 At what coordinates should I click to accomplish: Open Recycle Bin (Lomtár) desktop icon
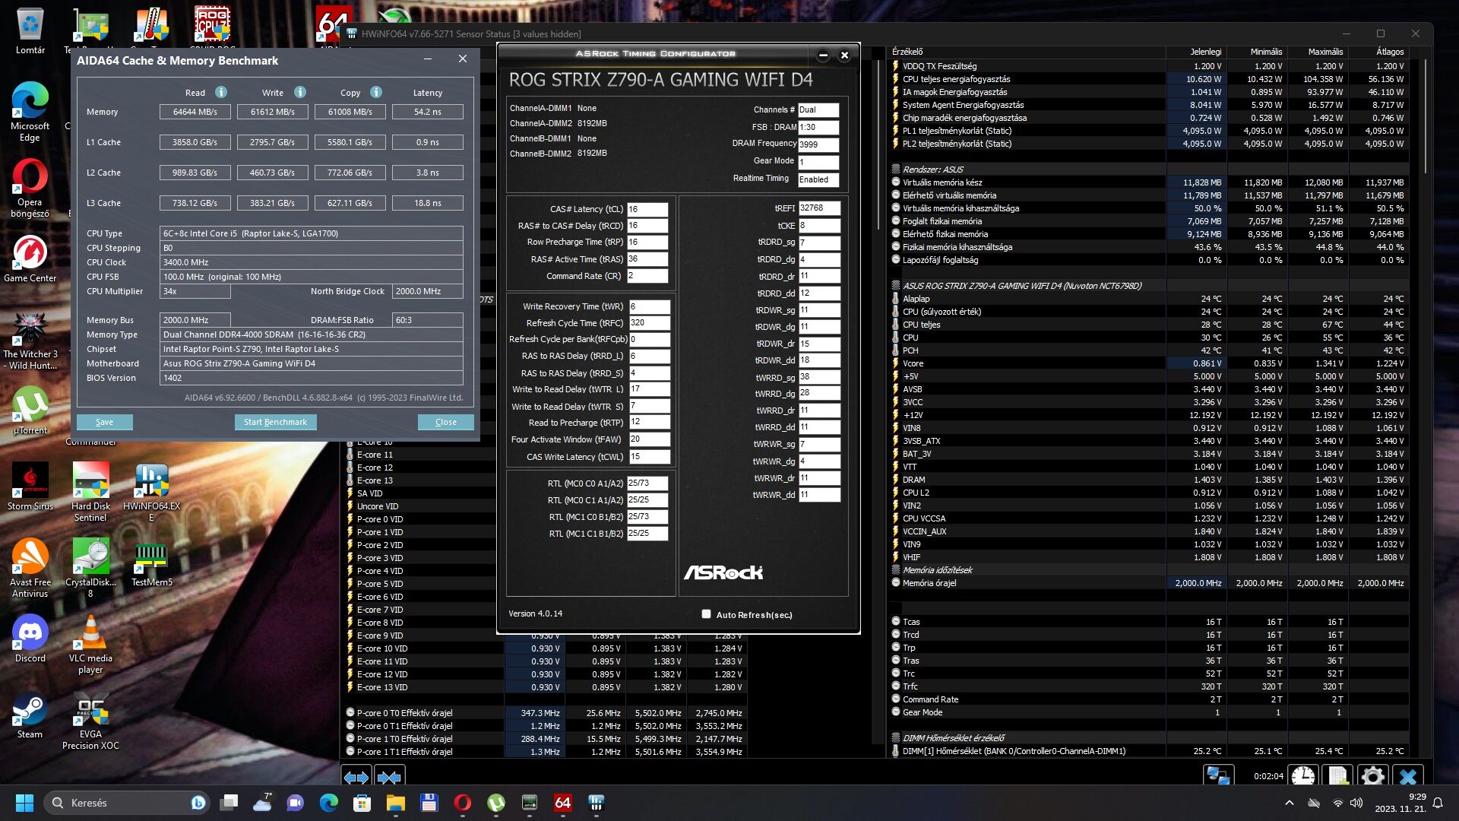(30, 32)
